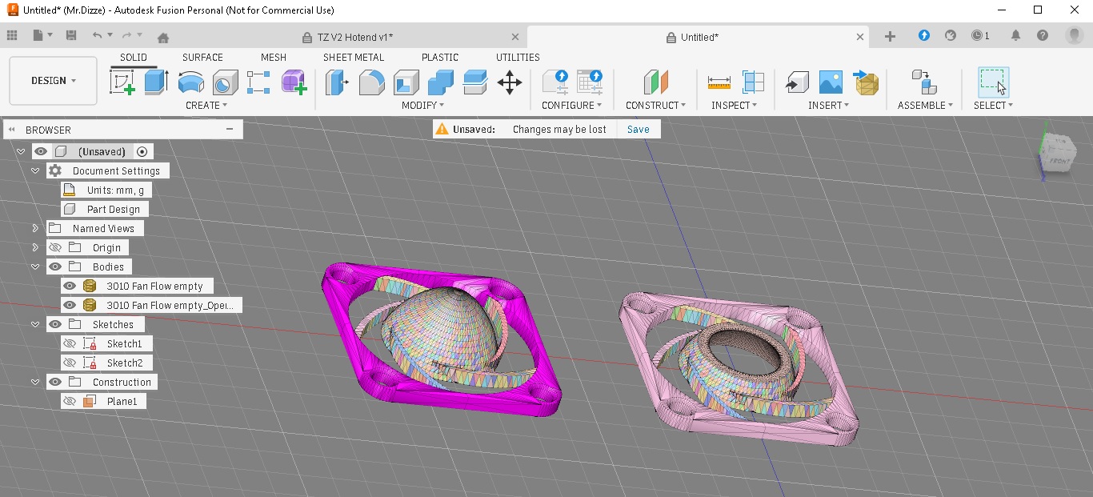The height and width of the screenshot is (497, 1093).
Task: Expand the Named Views folder
Action: point(35,228)
